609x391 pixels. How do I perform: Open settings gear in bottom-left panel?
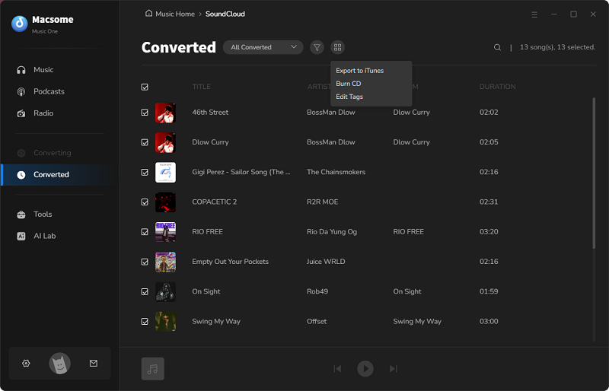point(26,364)
